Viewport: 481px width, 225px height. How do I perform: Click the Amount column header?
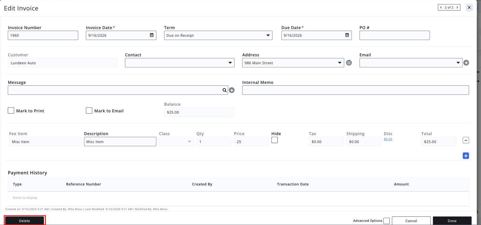tap(401, 184)
